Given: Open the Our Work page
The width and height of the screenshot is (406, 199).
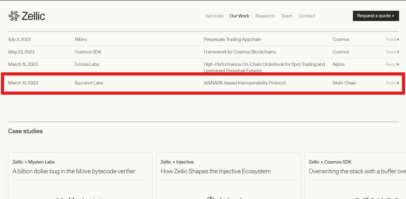Looking at the screenshot, I should pyautogui.click(x=240, y=16).
